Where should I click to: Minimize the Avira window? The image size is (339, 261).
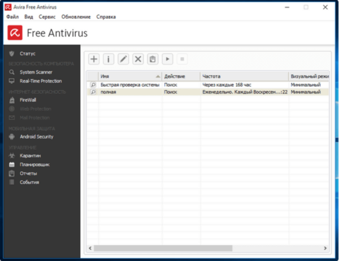click(x=287, y=7)
